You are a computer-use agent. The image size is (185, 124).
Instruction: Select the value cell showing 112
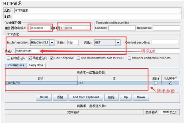point(114,83)
